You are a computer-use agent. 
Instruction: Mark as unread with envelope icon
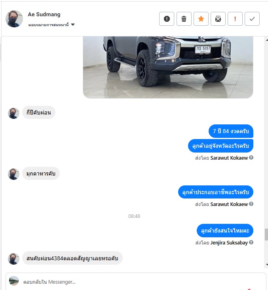(218, 19)
